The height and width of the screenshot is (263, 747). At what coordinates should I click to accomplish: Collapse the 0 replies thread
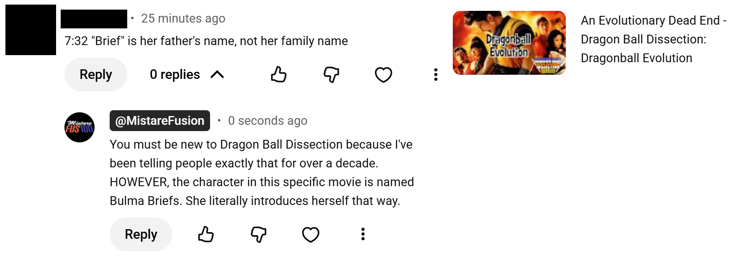(187, 75)
